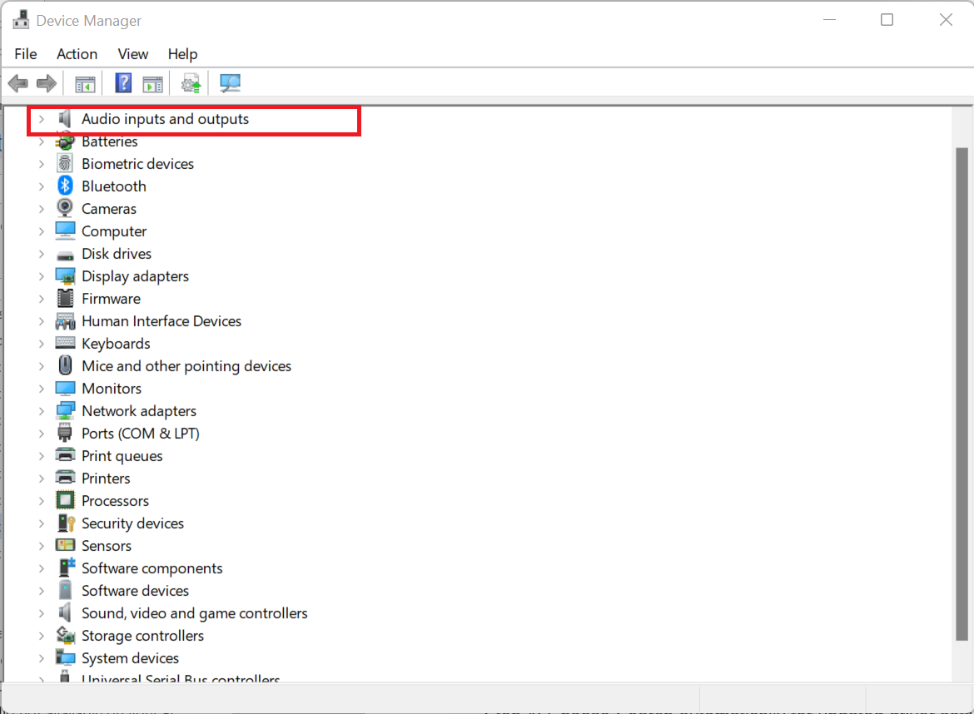Click the Processors chip icon
The height and width of the screenshot is (714, 974).
(65, 501)
